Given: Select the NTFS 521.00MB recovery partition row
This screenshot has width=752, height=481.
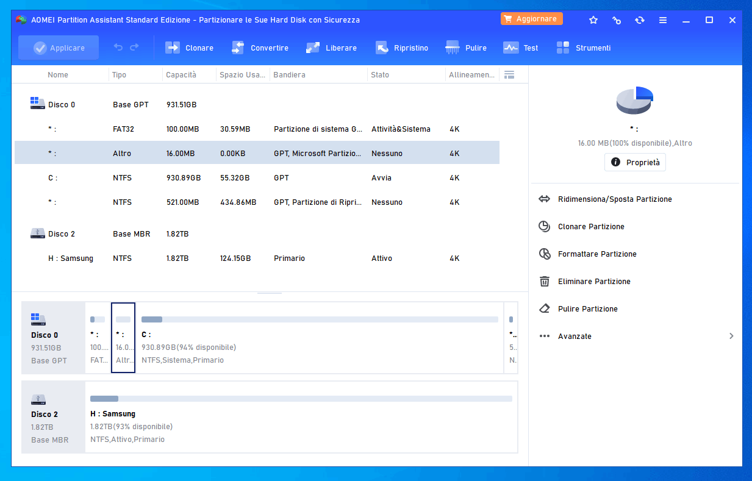Looking at the screenshot, I should coord(257,202).
